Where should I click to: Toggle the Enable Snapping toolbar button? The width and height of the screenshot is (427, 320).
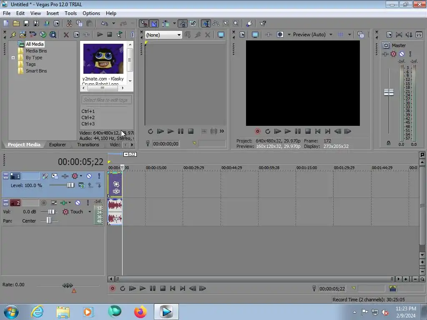point(144,23)
